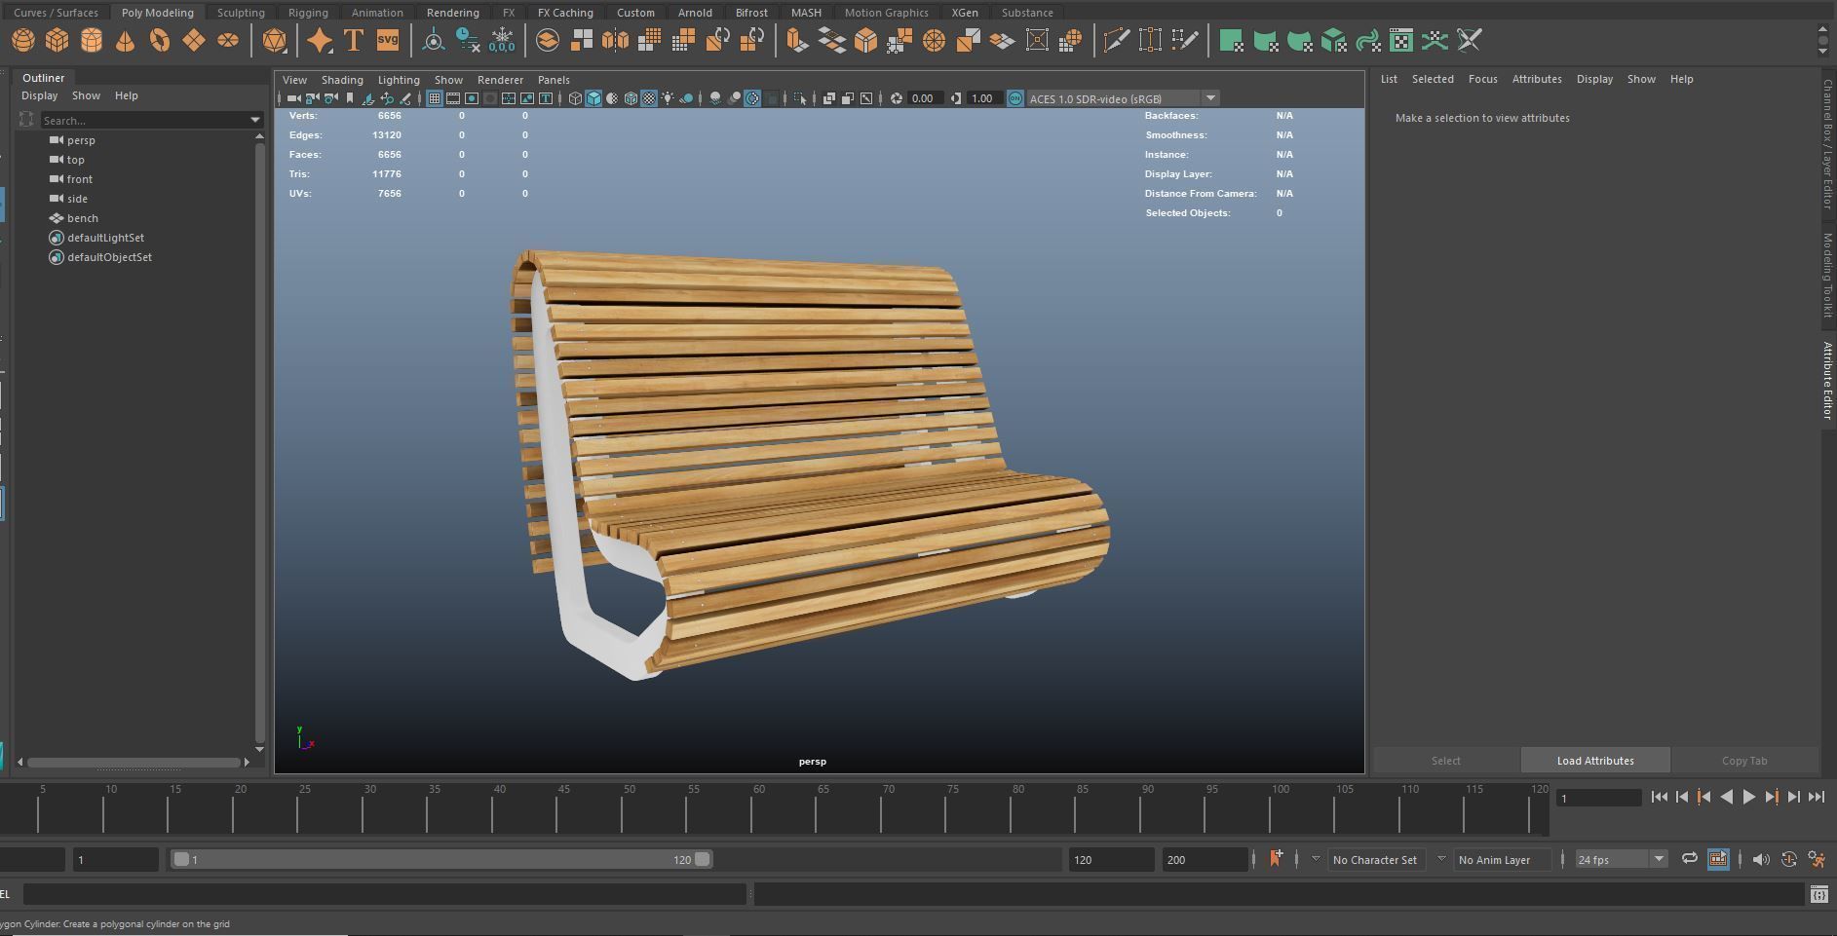Click the isolate select icon in viewport toolbar
Screen dimensions: 1837x936
[x=800, y=98]
